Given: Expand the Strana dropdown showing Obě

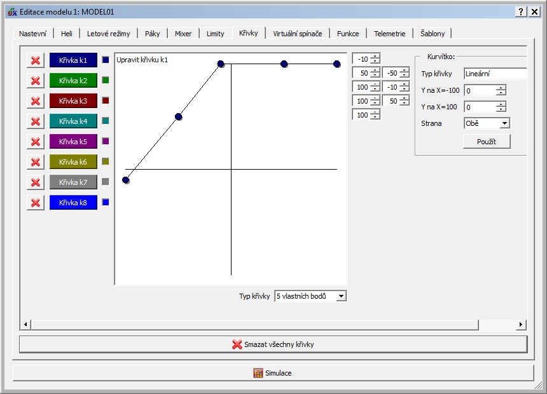Looking at the screenshot, I should (x=487, y=123).
